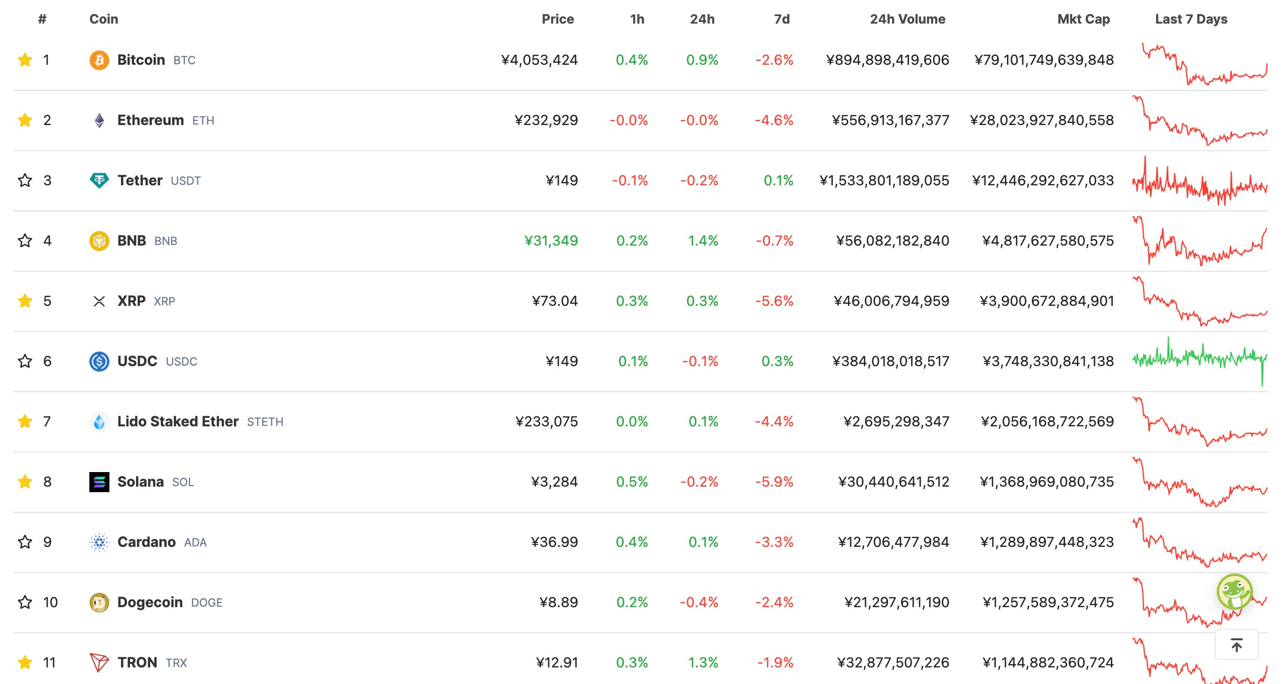
Task: Click the green gecko mascot icon
Action: [x=1235, y=592]
